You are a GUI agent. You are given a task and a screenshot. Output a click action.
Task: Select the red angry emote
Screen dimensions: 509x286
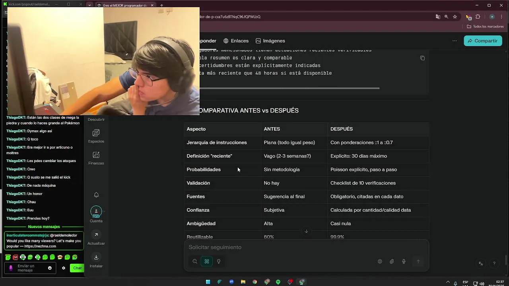(16, 257)
